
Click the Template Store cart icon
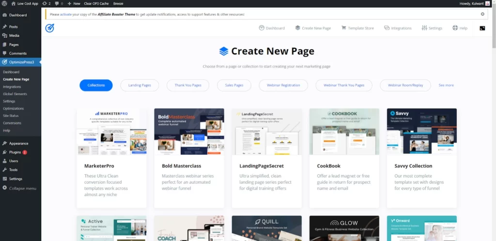pyautogui.click(x=343, y=28)
